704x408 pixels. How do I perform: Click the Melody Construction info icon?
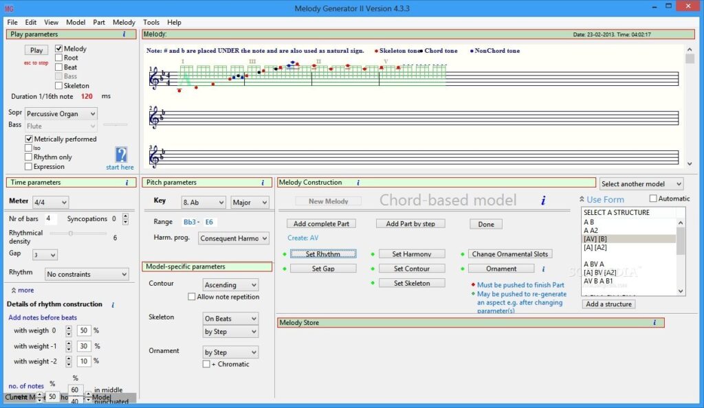click(357, 183)
